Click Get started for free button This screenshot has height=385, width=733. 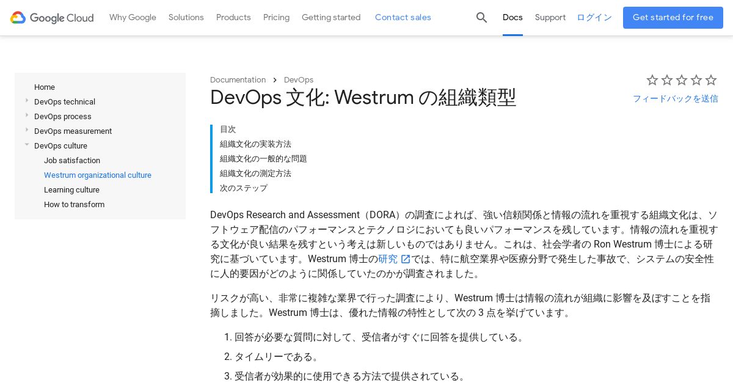pyautogui.click(x=673, y=18)
